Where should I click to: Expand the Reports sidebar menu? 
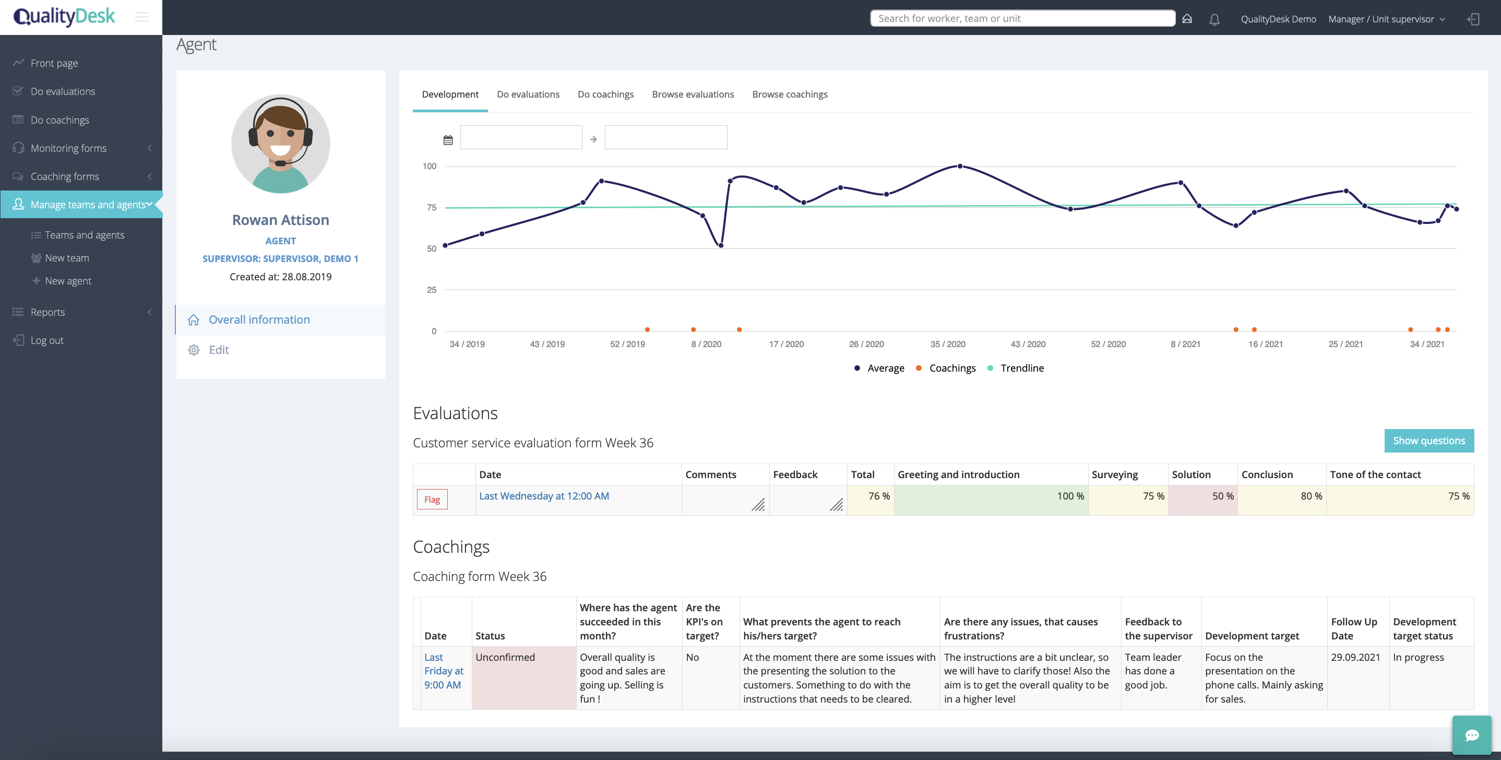pyautogui.click(x=81, y=312)
